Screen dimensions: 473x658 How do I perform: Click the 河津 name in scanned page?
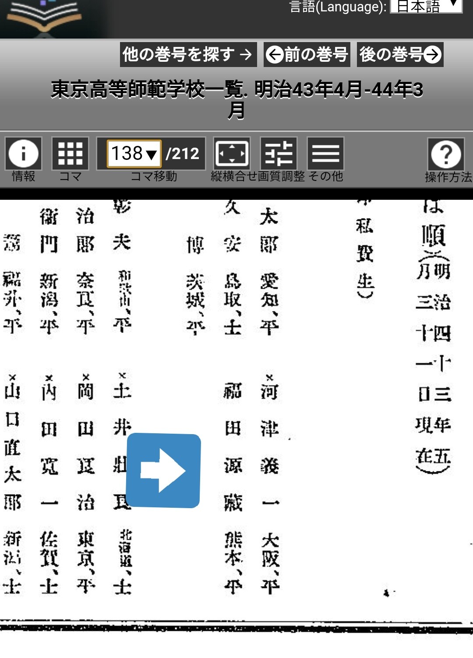[269, 410]
